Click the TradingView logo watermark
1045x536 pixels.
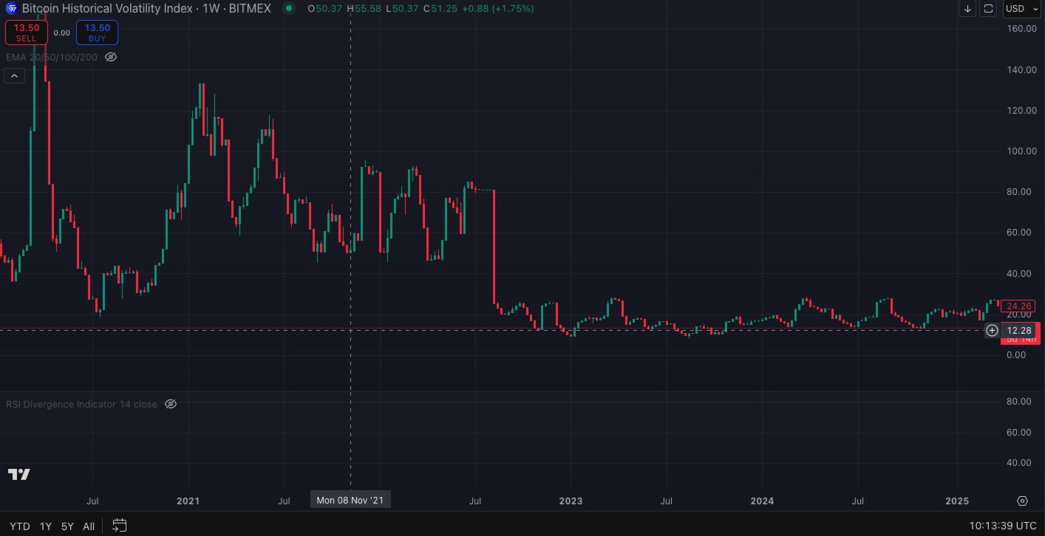tap(19, 475)
